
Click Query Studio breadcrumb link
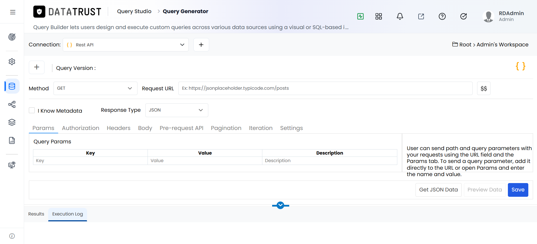pyautogui.click(x=134, y=11)
